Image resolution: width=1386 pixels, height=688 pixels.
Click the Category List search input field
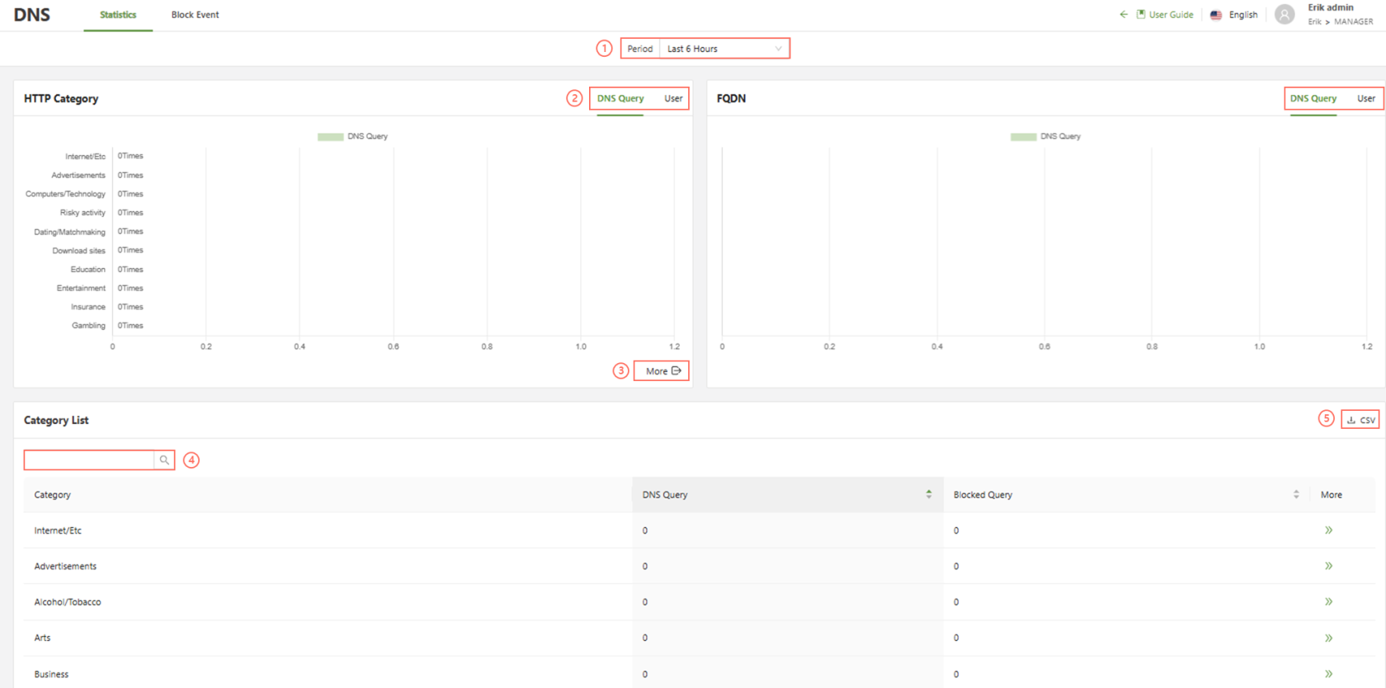89,460
